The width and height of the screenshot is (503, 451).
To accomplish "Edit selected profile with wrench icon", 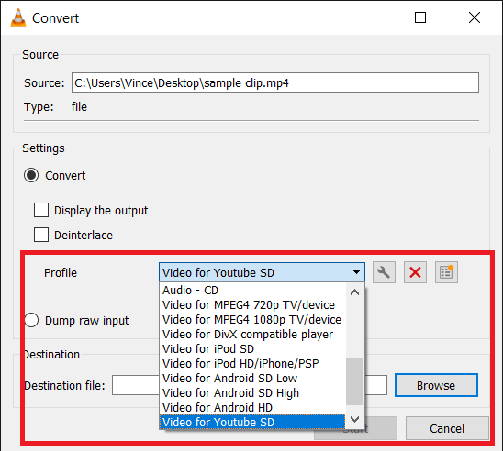I will coord(384,272).
